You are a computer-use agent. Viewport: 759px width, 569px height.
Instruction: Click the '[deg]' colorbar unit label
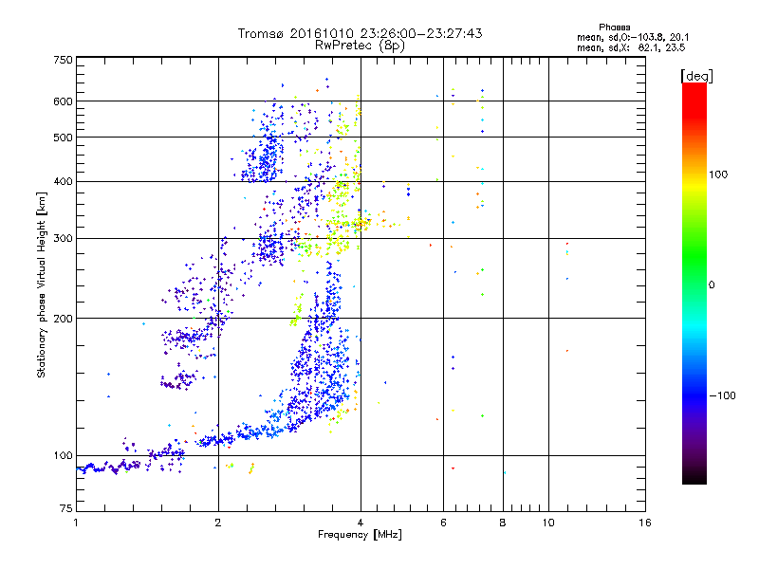click(x=696, y=76)
